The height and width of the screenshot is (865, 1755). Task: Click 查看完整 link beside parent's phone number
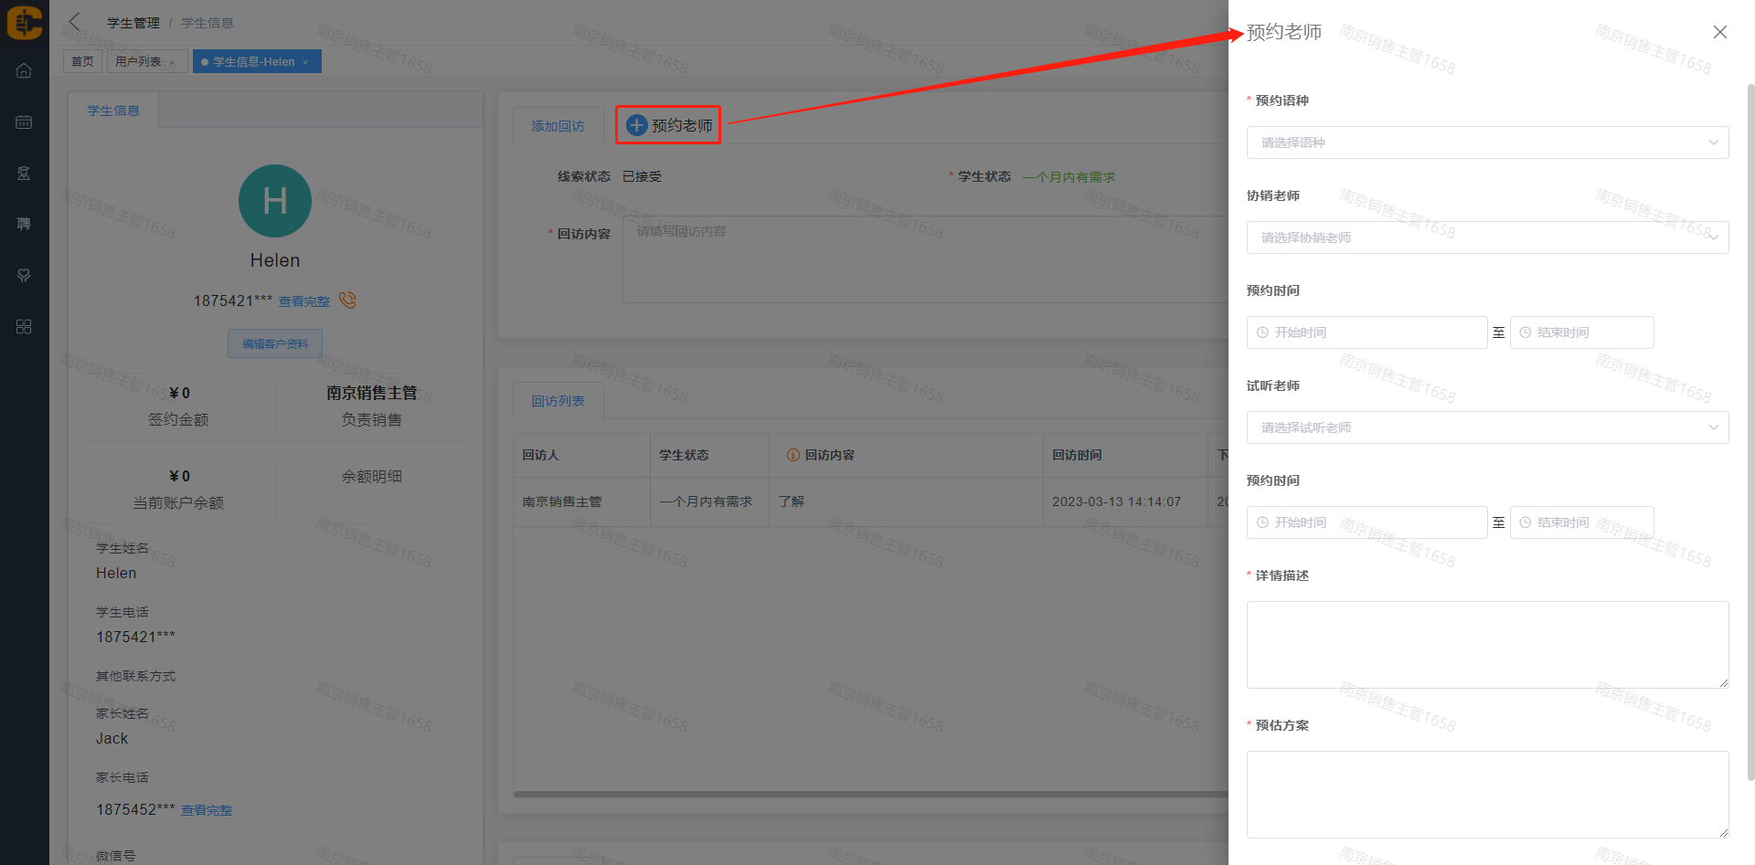click(207, 810)
